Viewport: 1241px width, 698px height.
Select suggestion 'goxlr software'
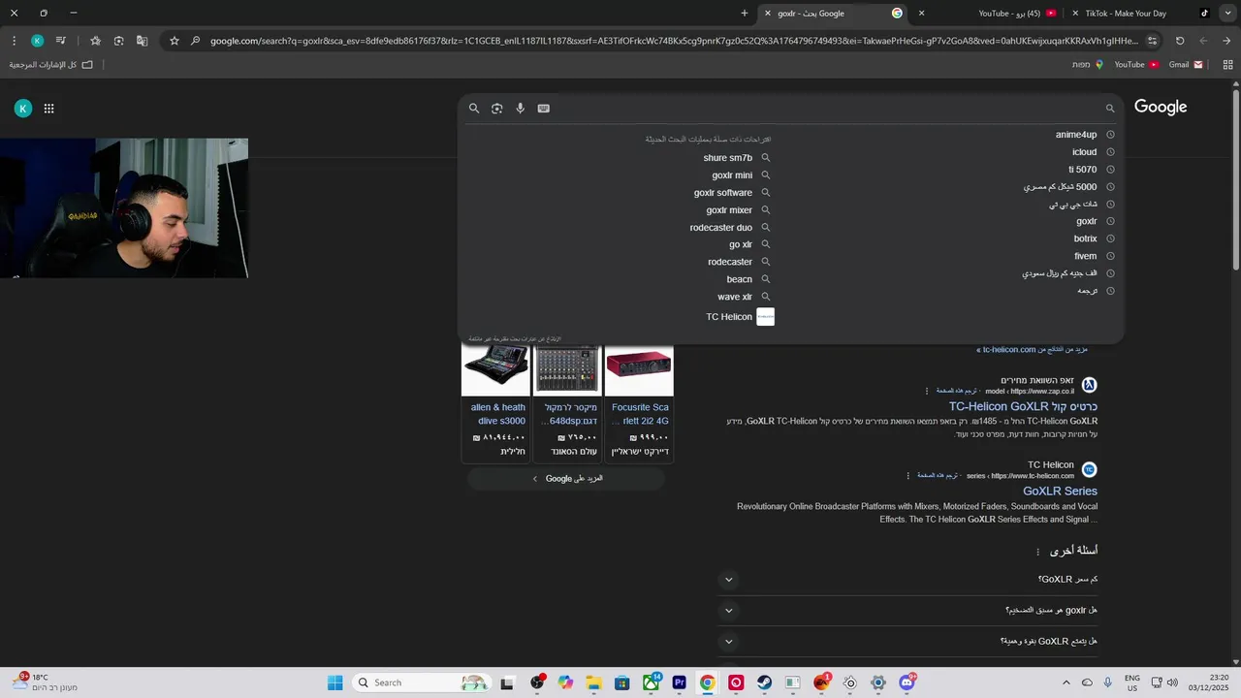click(723, 193)
